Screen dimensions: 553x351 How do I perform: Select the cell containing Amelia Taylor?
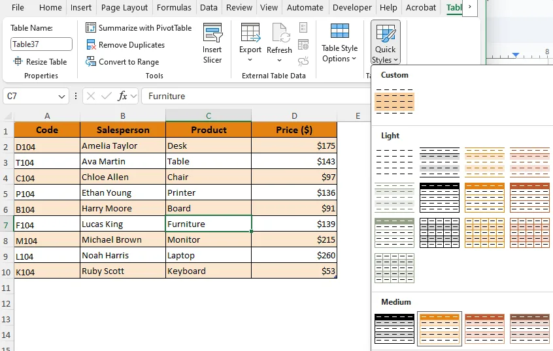[123, 145]
